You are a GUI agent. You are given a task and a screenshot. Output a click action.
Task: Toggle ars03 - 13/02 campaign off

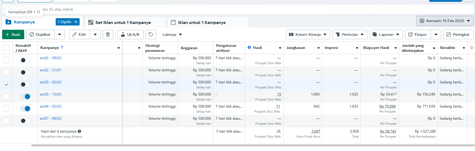coord(25,97)
